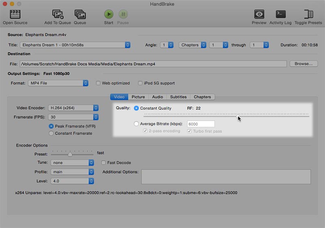Click the Add To Queue icon

coord(57,14)
